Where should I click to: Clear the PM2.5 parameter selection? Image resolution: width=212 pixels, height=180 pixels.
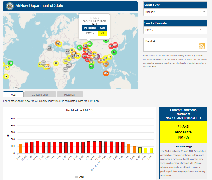pos(201,30)
